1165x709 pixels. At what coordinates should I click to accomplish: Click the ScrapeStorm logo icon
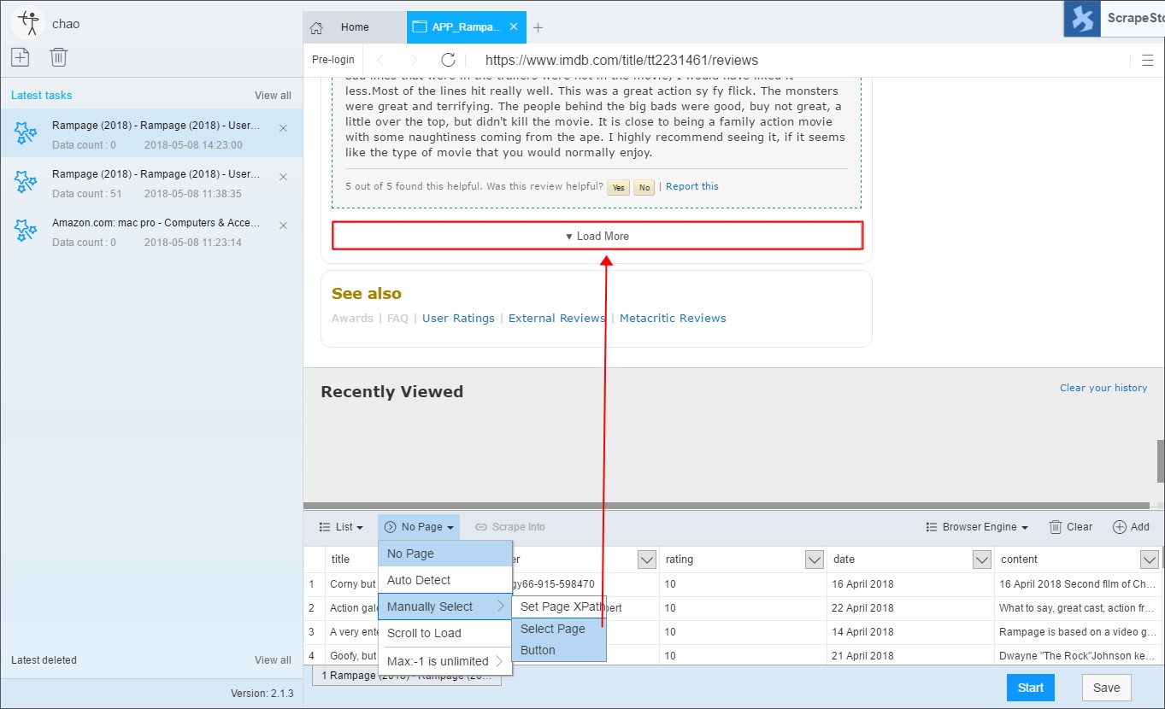[1082, 19]
